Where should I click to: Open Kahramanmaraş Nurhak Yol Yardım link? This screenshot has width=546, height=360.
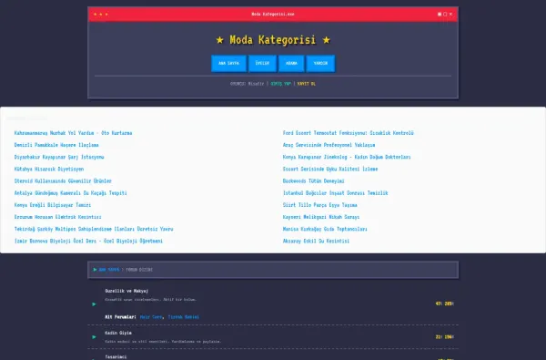pos(73,133)
